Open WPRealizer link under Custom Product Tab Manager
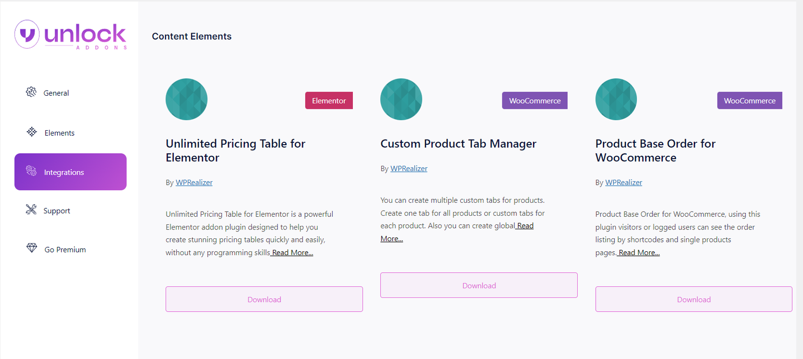 409,169
